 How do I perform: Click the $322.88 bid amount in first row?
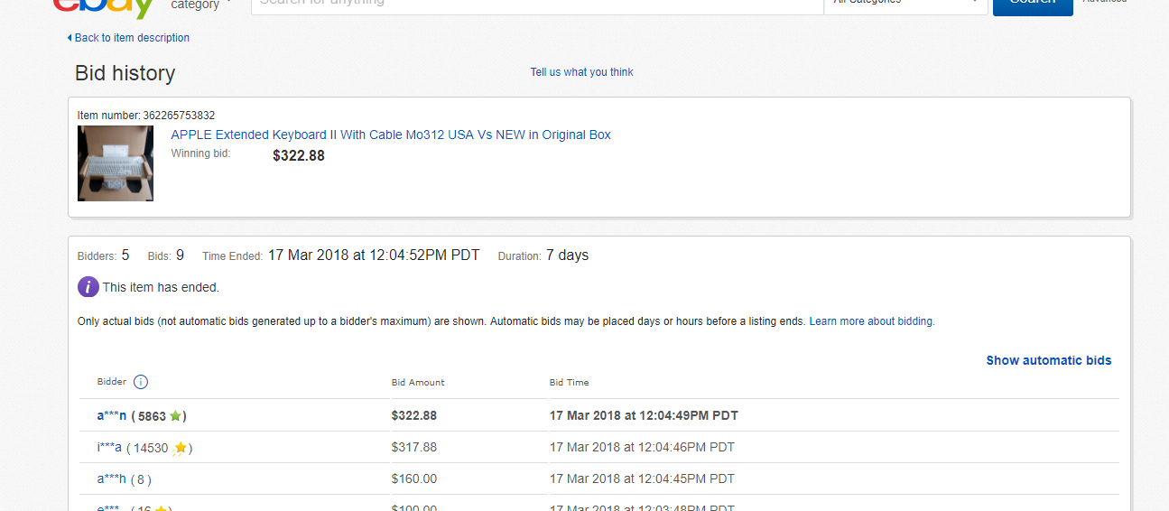[413, 416]
